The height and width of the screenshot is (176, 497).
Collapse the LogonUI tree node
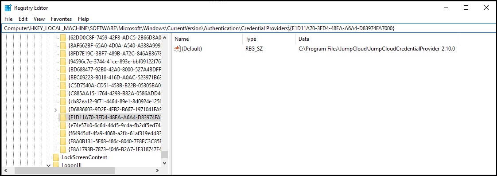point(48,165)
